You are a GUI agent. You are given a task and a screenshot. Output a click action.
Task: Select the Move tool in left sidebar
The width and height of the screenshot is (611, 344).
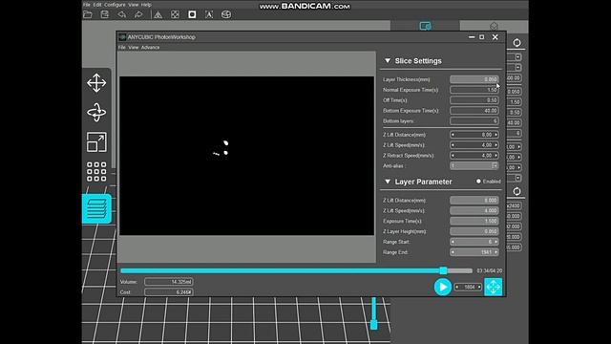[x=96, y=83]
